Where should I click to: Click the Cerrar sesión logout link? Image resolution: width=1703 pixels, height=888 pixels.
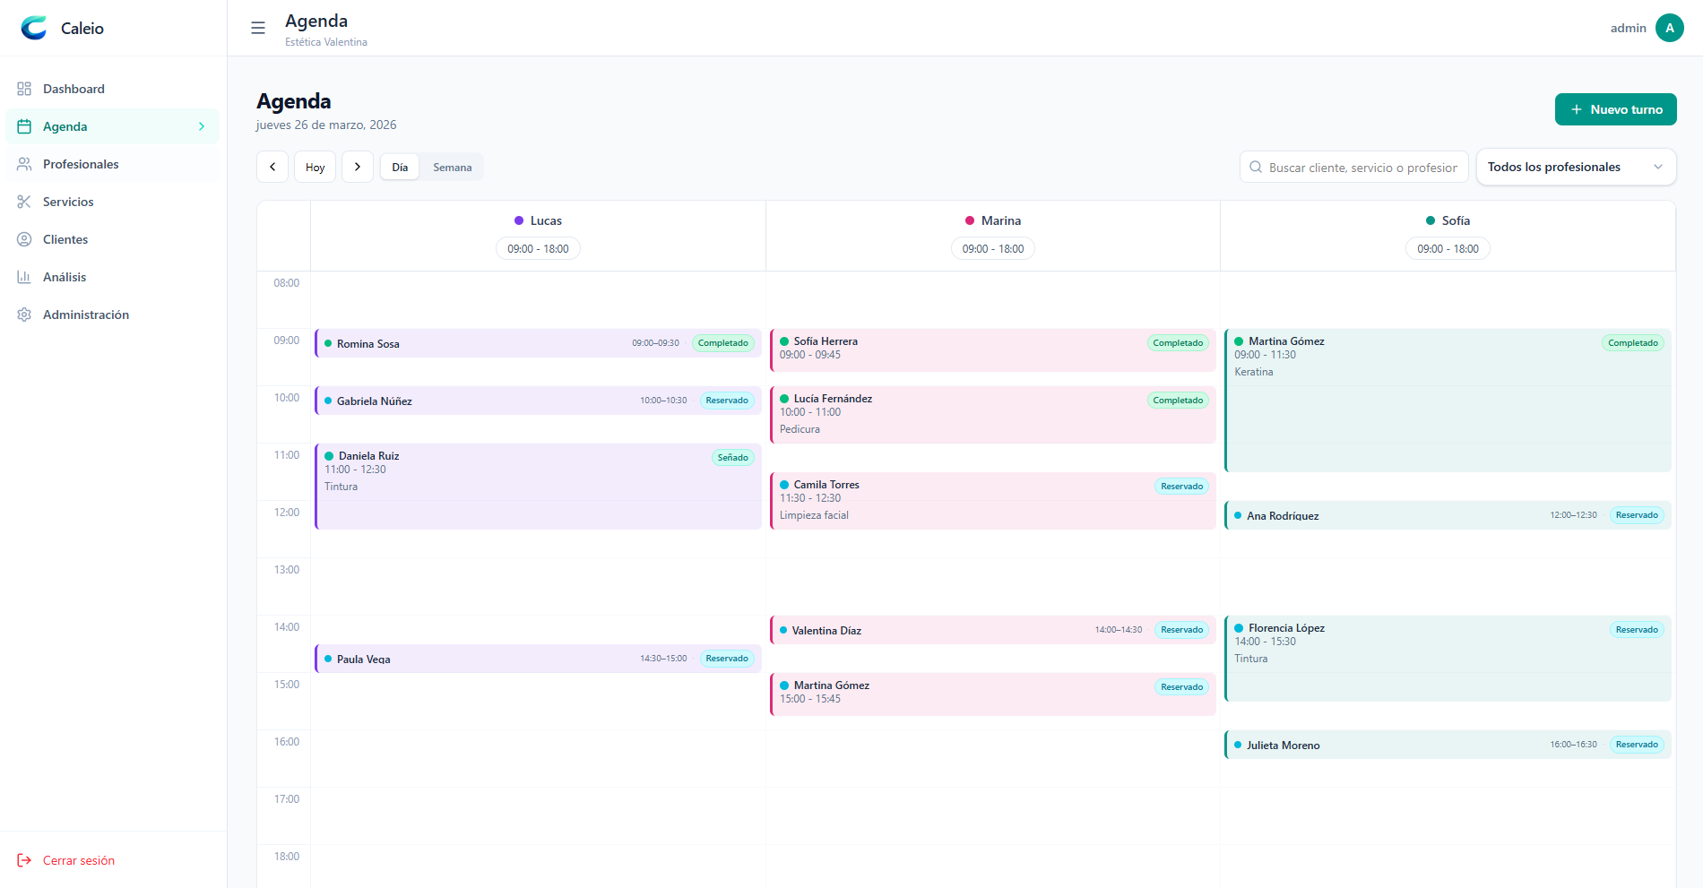(x=78, y=860)
